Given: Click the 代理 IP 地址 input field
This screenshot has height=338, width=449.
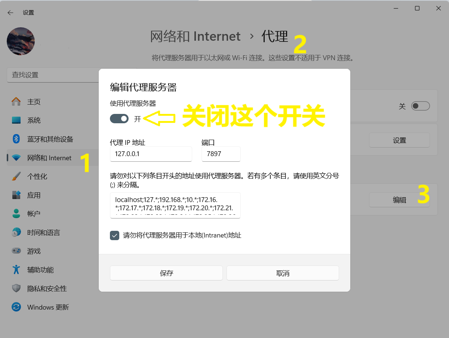Looking at the screenshot, I should 151,154.
